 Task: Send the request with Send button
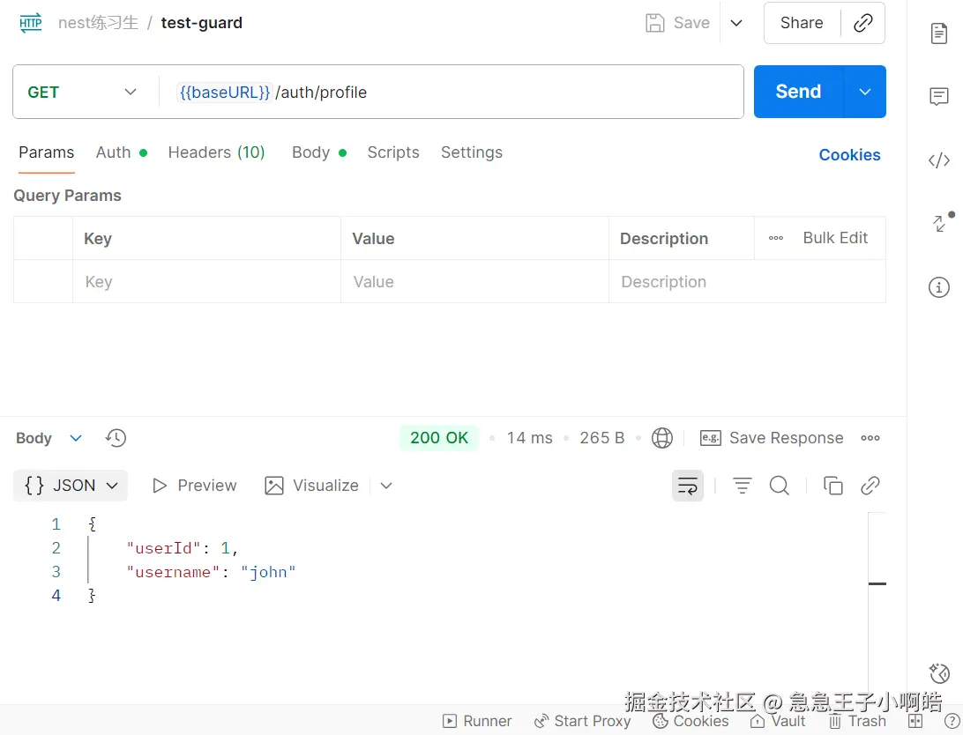click(798, 92)
